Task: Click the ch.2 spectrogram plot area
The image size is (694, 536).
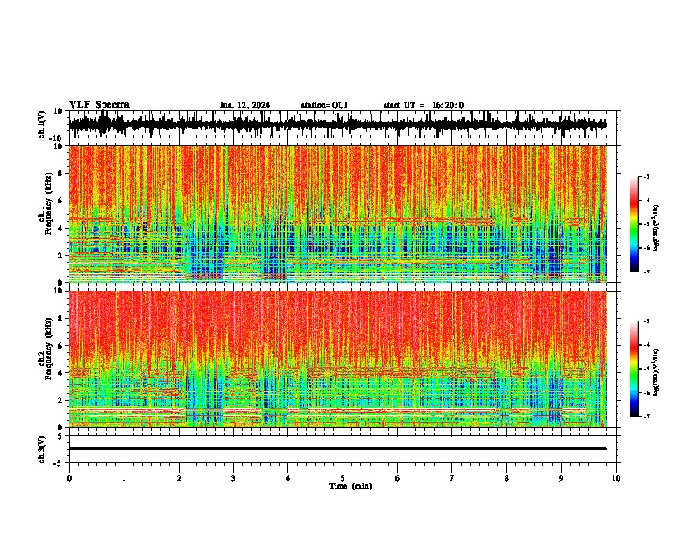Action: tap(337, 359)
